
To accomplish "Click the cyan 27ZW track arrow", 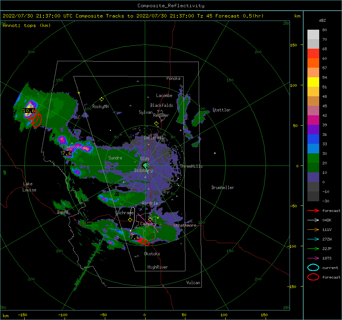I will click(313, 239).
